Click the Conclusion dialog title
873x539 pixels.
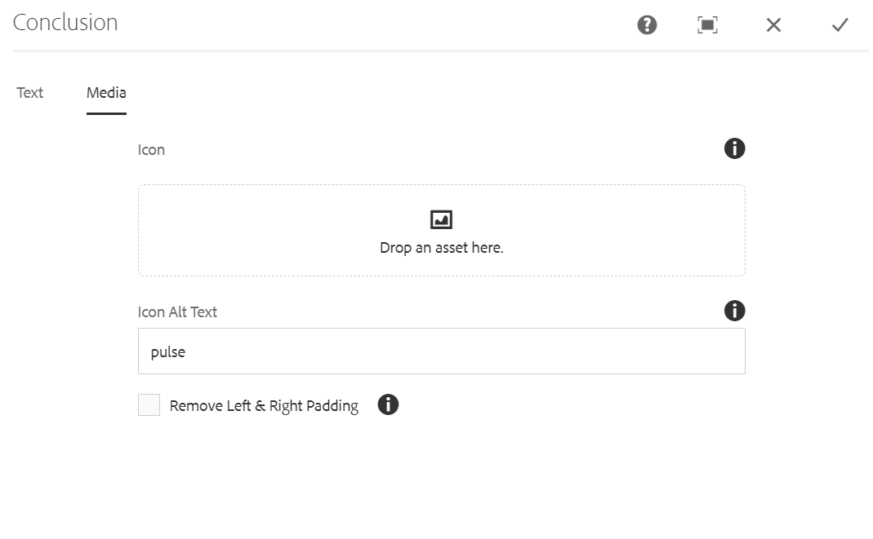[x=65, y=23]
